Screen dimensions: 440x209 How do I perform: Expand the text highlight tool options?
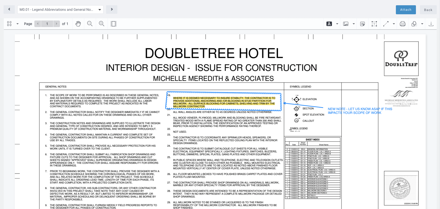click(337, 24)
